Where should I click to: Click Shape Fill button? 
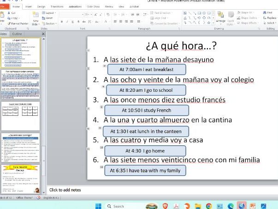point(246,12)
